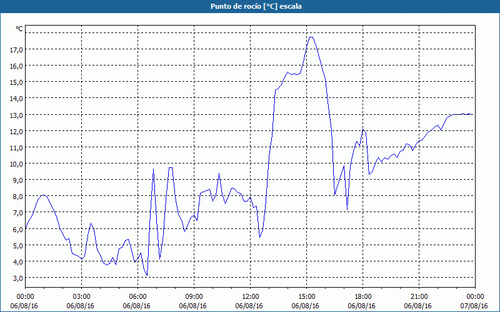Select the 9,0 axis value

point(17,180)
